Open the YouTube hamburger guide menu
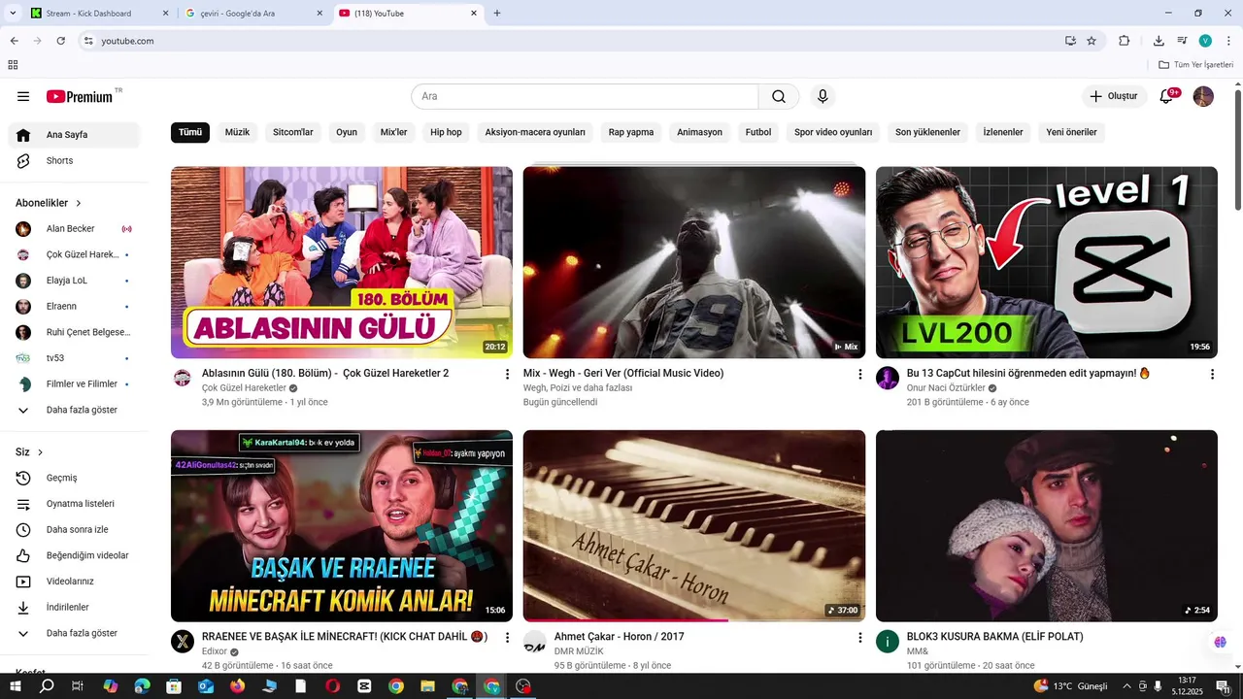 click(23, 96)
